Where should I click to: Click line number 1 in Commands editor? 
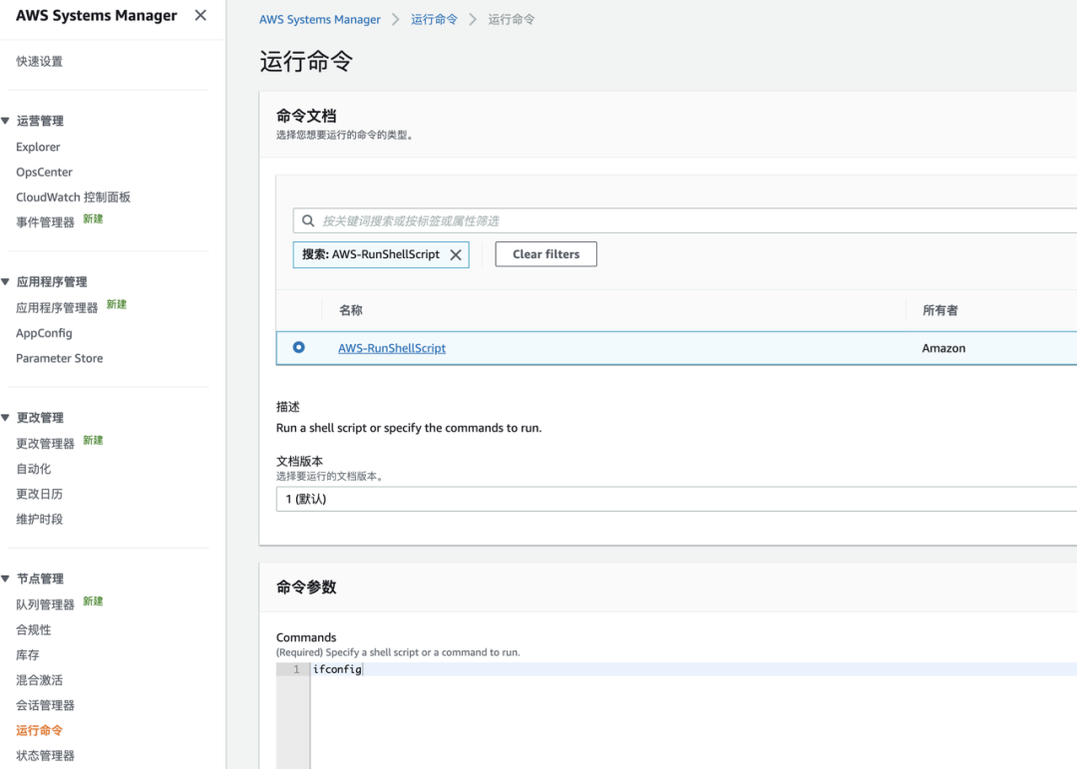click(x=297, y=669)
